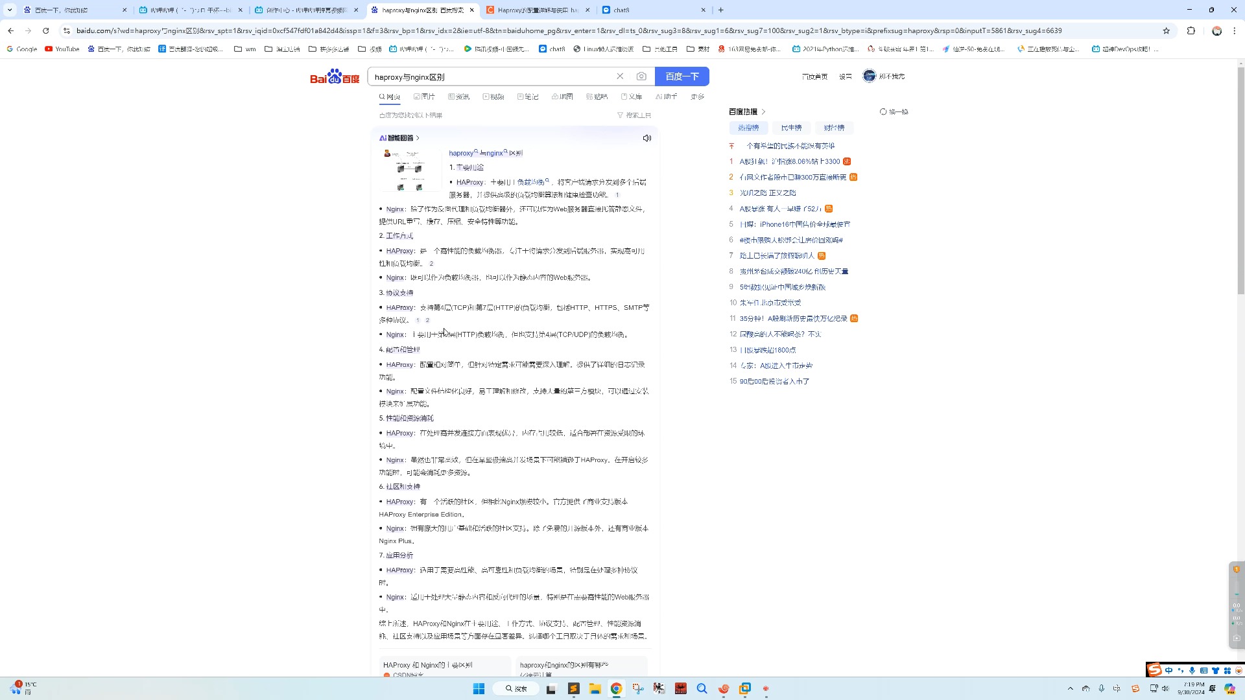Open the tab search dropdown arrow

tap(9, 10)
